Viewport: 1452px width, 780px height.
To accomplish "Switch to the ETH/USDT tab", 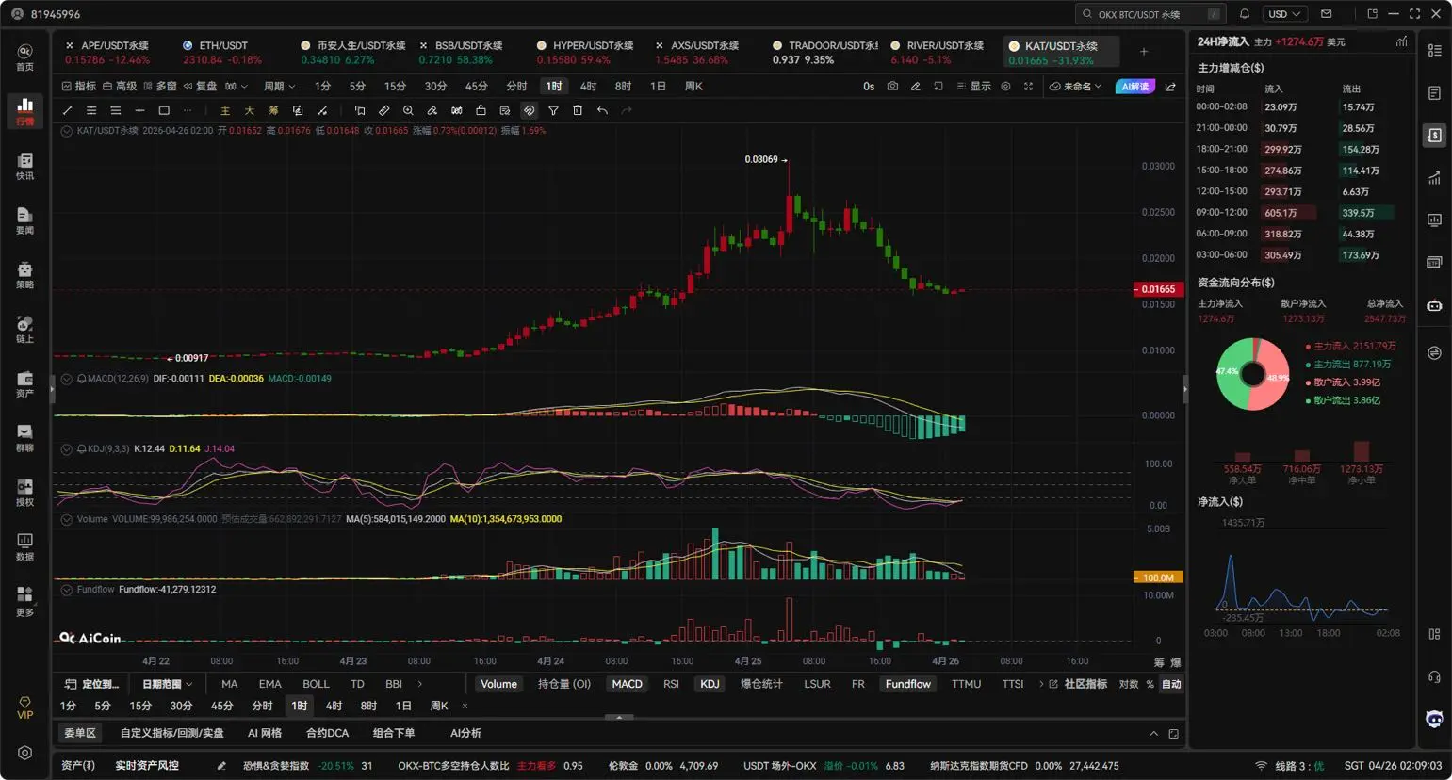I will point(222,52).
